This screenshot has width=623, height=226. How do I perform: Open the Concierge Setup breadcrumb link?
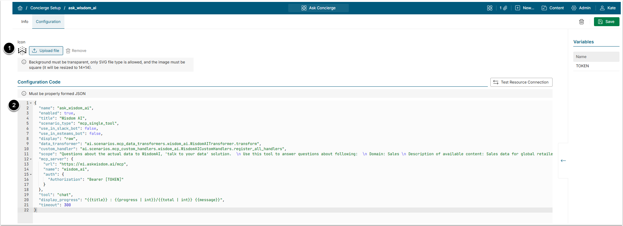[x=45, y=8]
